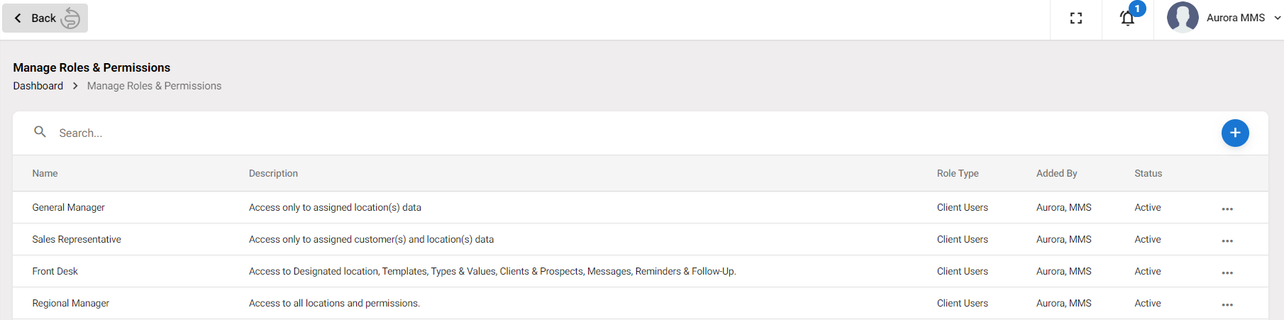Image resolution: width=1284 pixels, height=320 pixels.
Task: Click the search magnifier icon
Action: [40, 132]
